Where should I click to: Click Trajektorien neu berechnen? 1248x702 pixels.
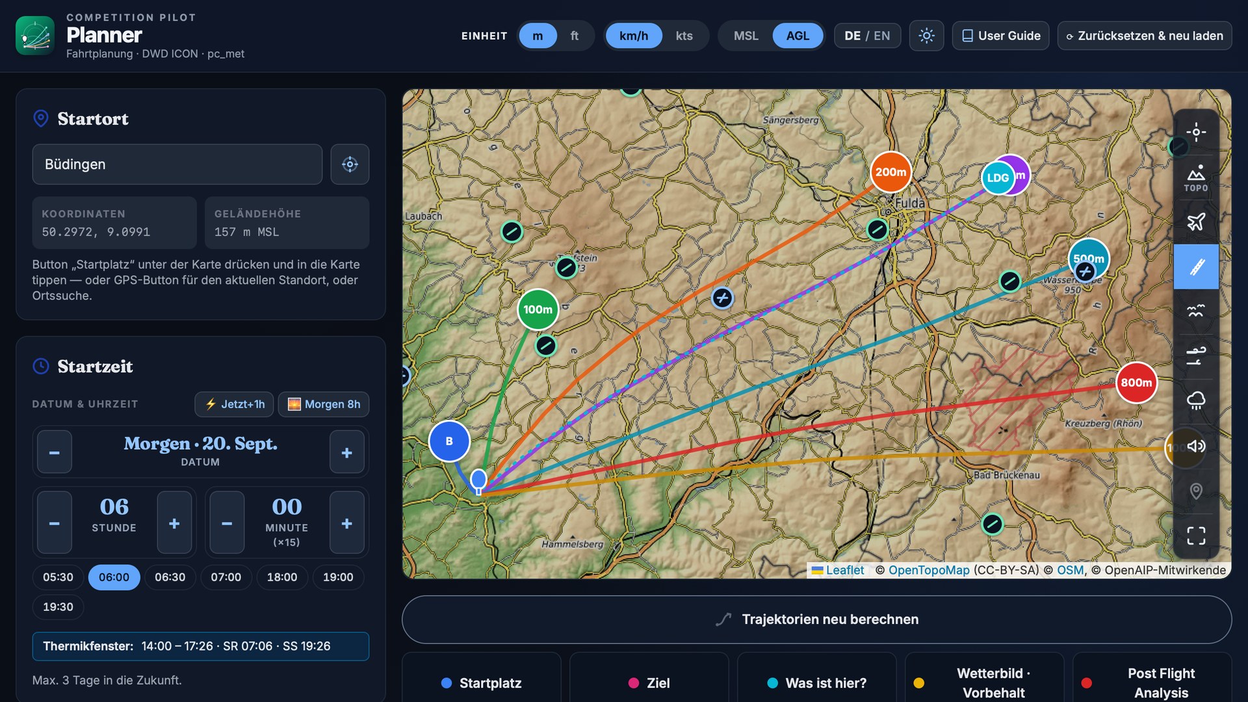tap(816, 619)
